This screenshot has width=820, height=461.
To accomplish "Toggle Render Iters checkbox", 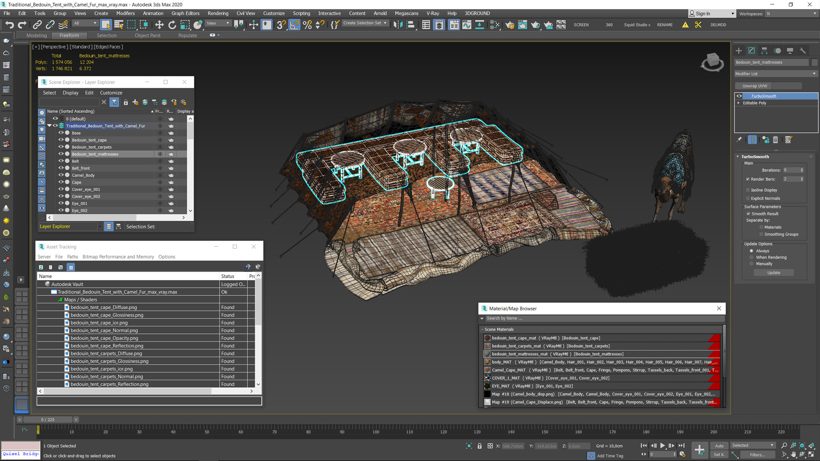I will coord(748,179).
